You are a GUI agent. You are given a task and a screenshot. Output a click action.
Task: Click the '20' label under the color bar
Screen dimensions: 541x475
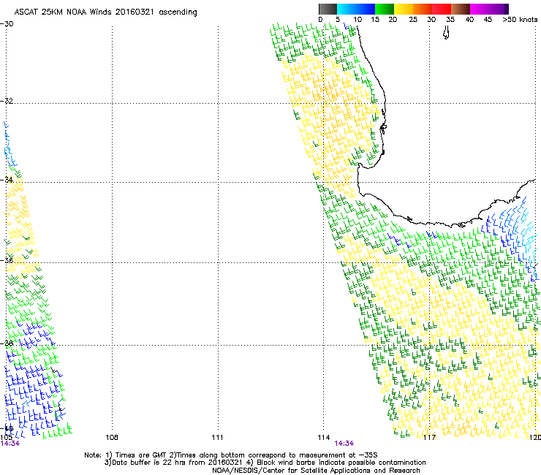tap(393, 20)
